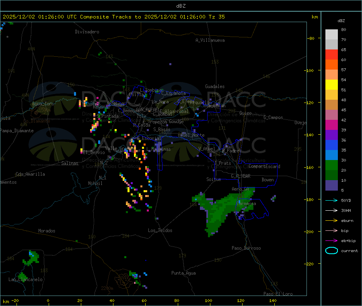Viewport: 362px width, 306px height.
Task: Click the Paso_El_Loro map label
Action: click(x=278, y=294)
